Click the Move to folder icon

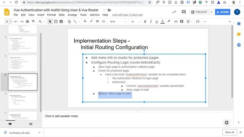pyautogui.click(x=109, y=10)
